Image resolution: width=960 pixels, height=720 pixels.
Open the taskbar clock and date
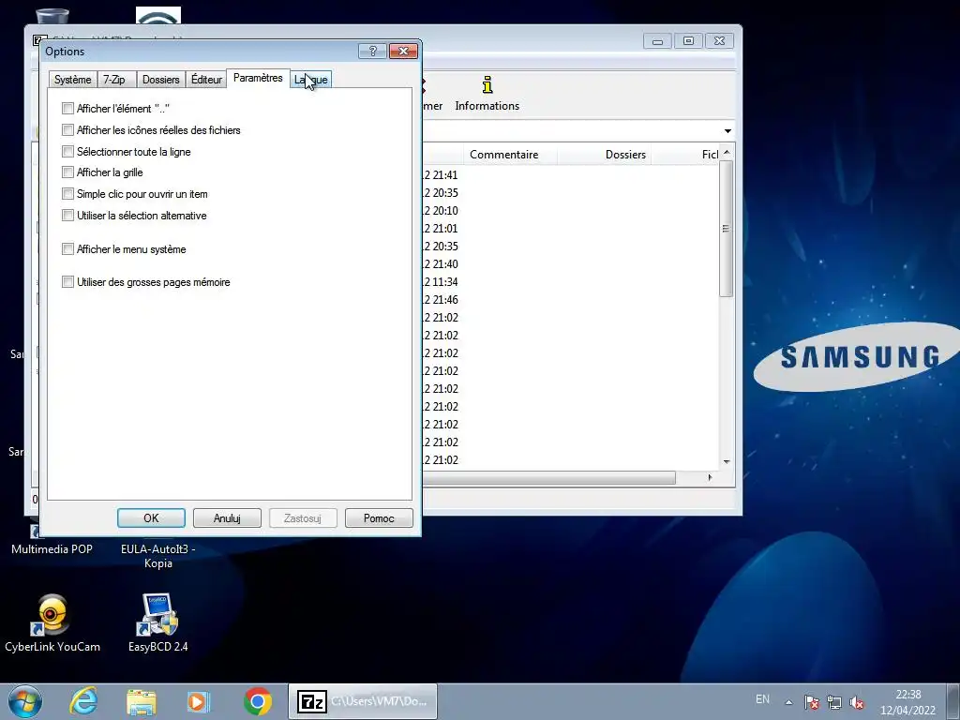[x=907, y=702]
